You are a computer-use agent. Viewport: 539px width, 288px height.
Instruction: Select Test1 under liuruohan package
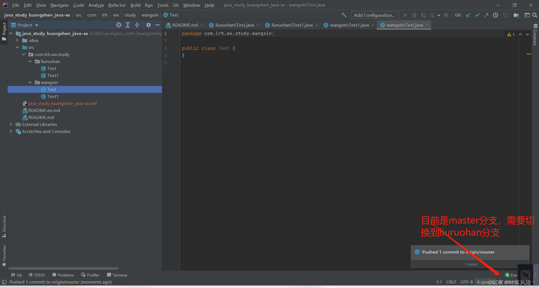53,75
